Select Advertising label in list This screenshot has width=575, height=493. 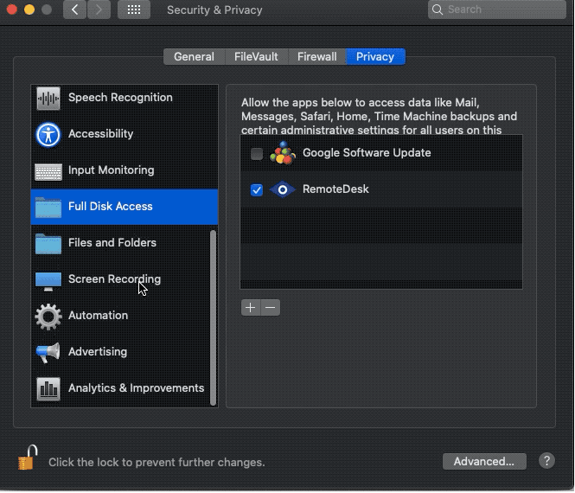coord(98,352)
